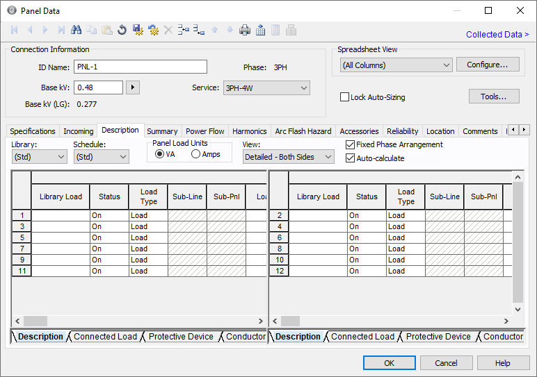Open the Find binoculars tool
The height and width of the screenshot is (377, 537).
pos(76,30)
